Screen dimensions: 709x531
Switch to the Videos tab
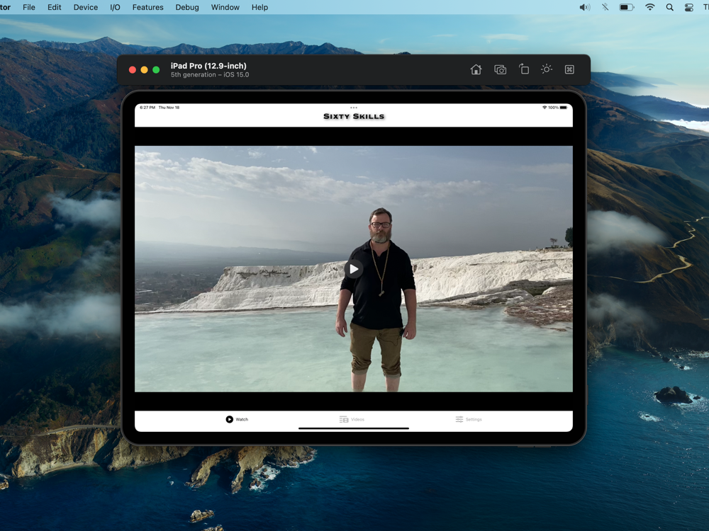tap(352, 419)
